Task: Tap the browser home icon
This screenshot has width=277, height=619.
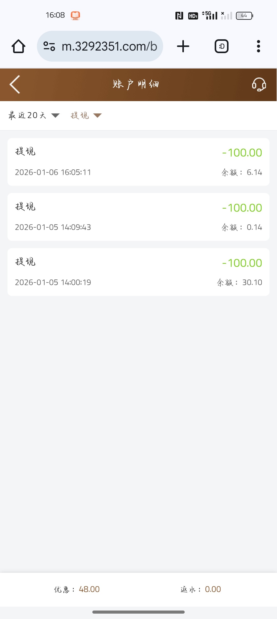Action: point(18,46)
